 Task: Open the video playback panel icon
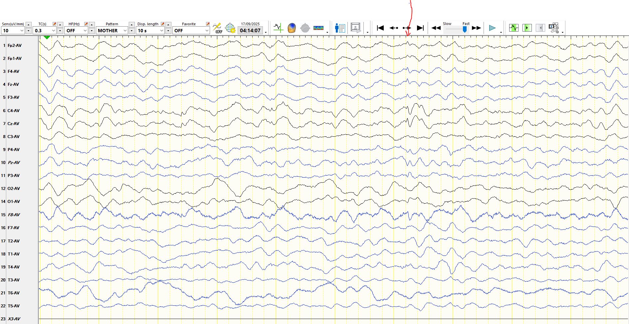coord(356,28)
